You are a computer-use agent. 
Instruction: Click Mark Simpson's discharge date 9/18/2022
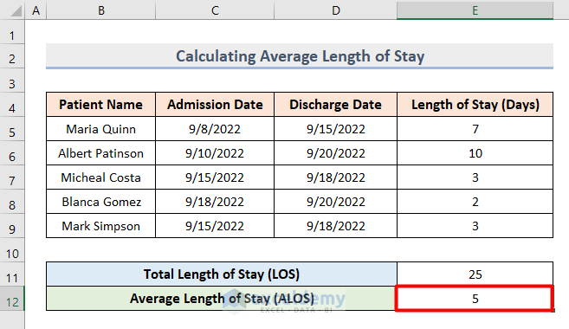tap(336, 226)
